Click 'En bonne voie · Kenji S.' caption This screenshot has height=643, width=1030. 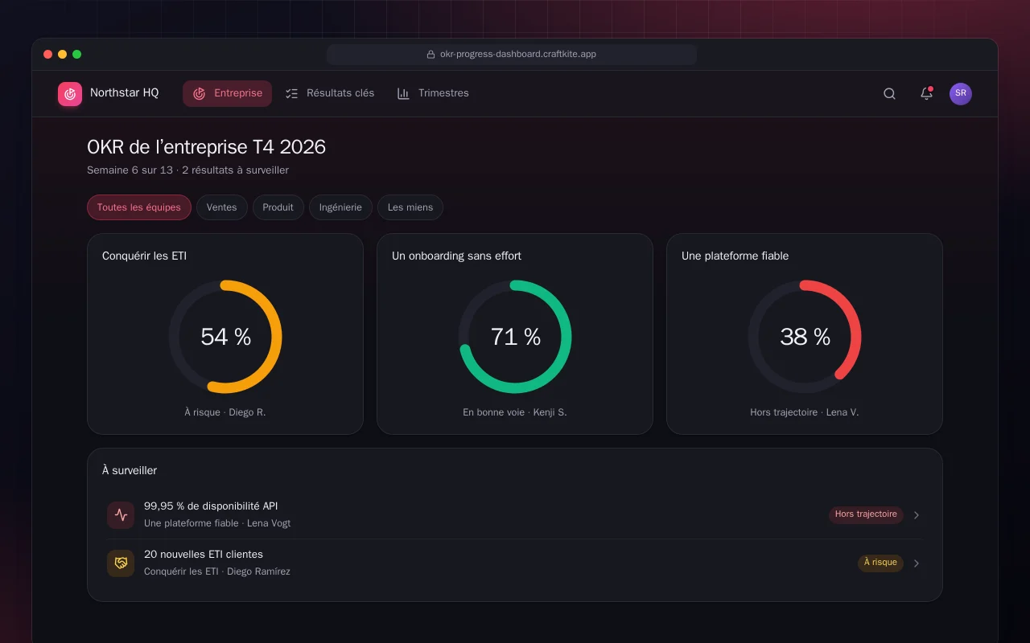coord(515,412)
